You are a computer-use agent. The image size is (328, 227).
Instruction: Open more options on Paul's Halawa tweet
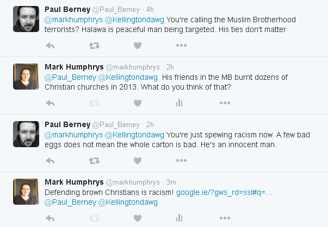pos(181,46)
